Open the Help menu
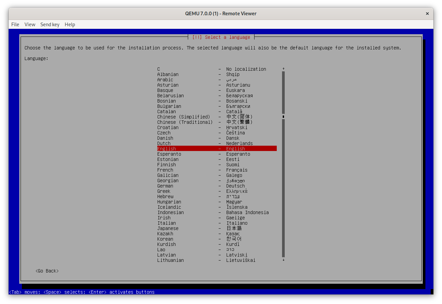The image size is (442, 304). pyautogui.click(x=70, y=25)
